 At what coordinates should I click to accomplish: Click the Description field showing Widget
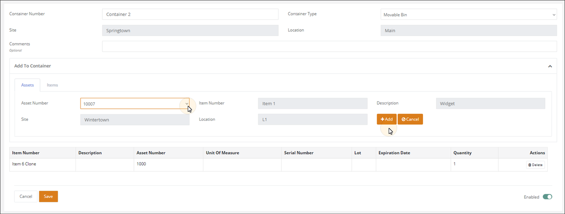[490, 103]
